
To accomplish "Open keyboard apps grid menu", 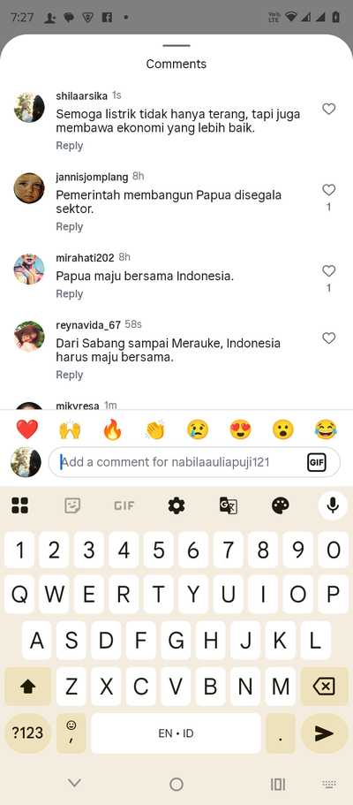I will (x=19, y=506).
